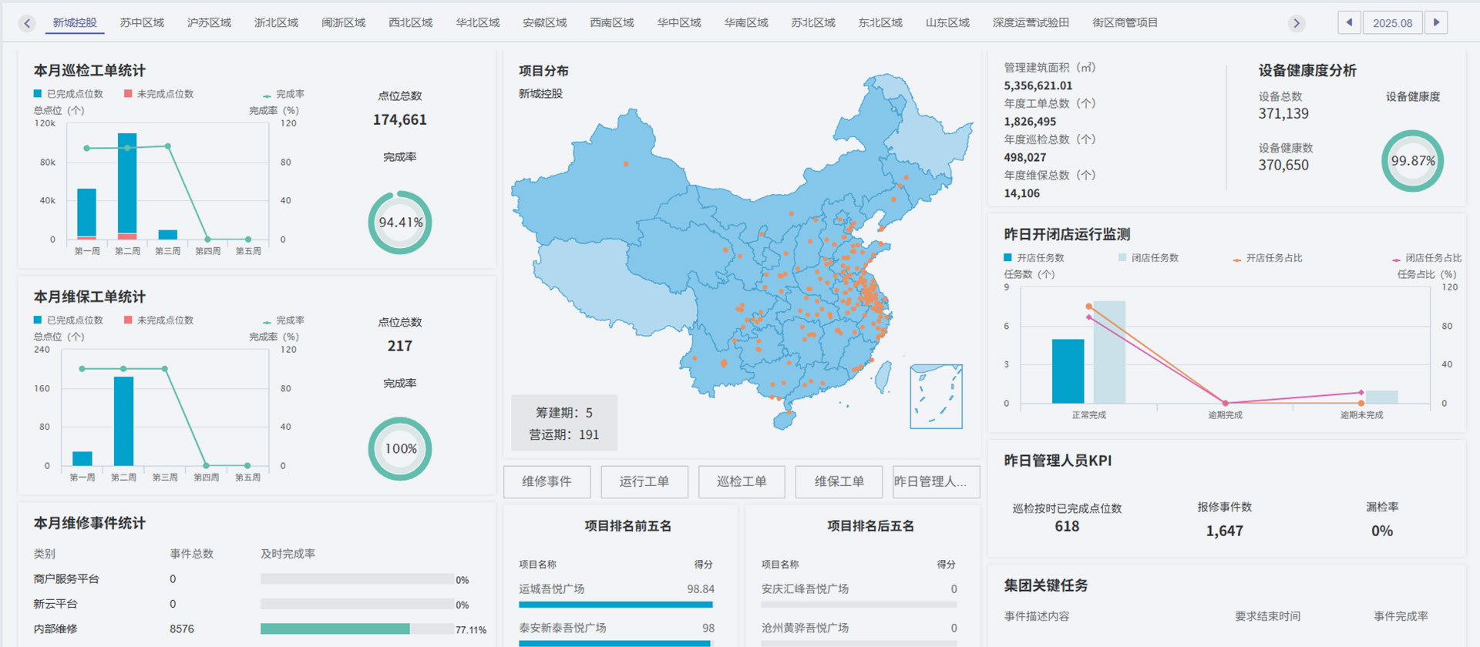Toggle 开店任务占比 legend line
Screen dimensions: 1480x647
[1267, 258]
